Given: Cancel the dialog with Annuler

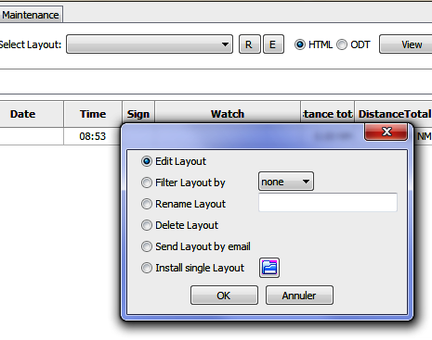Looking at the screenshot, I should (x=299, y=296).
